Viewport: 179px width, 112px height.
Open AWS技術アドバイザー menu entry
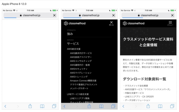pyautogui.click(x=81, y=57)
